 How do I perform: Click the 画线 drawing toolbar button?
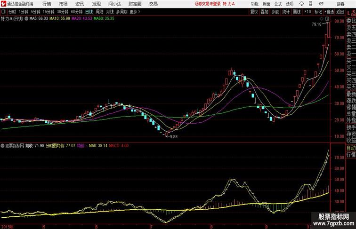pyautogui.click(x=297, y=12)
